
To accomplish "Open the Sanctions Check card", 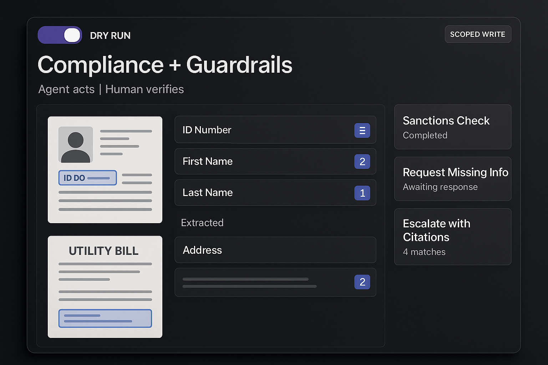I will click(x=452, y=127).
